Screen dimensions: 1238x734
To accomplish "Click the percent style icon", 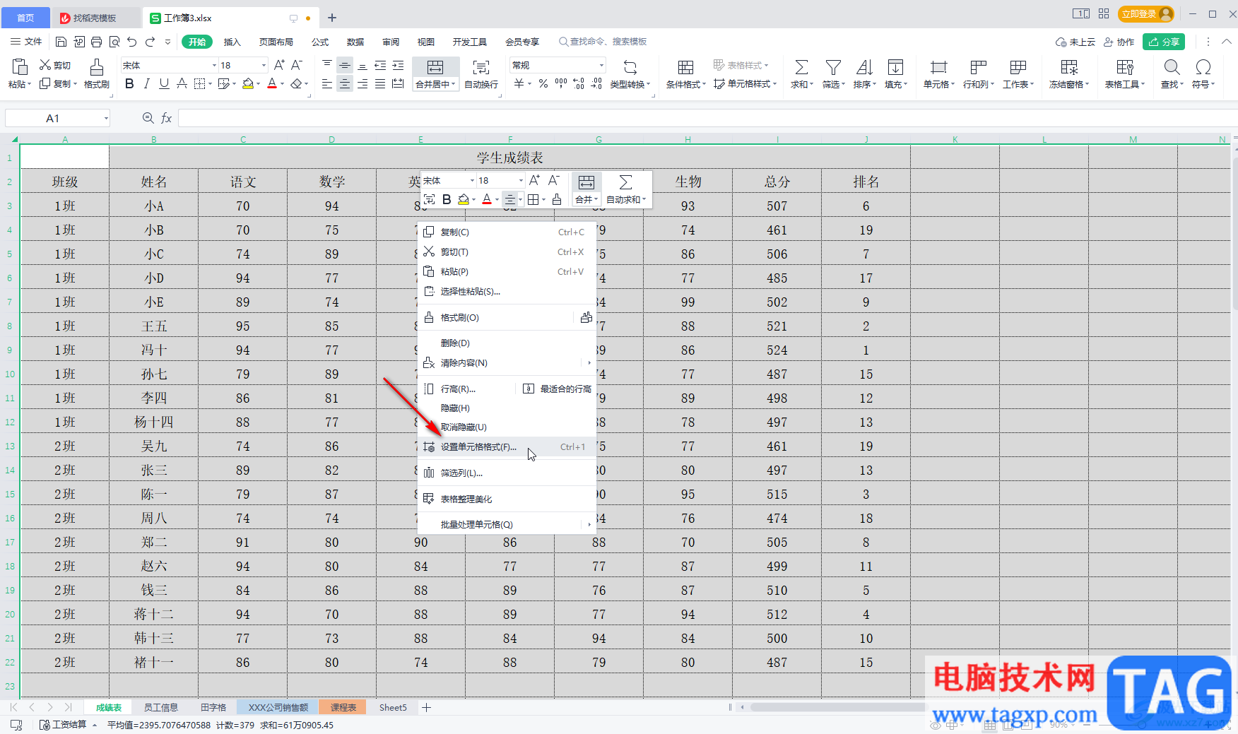I will click(x=543, y=83).
